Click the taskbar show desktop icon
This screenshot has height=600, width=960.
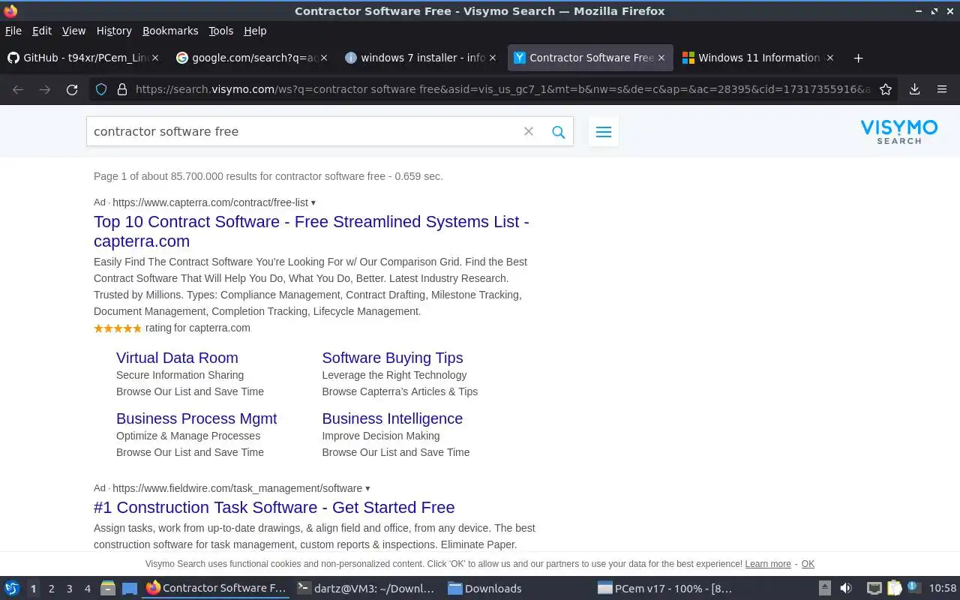tap(130, 588)
